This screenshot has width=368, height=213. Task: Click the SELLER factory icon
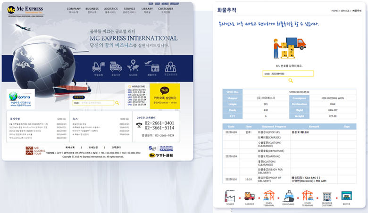(230, 197)
